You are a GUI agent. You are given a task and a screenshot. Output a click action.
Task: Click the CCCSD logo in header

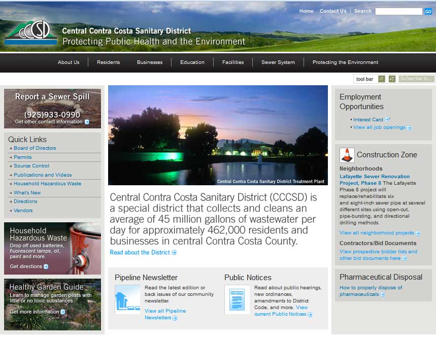[30, 32]
